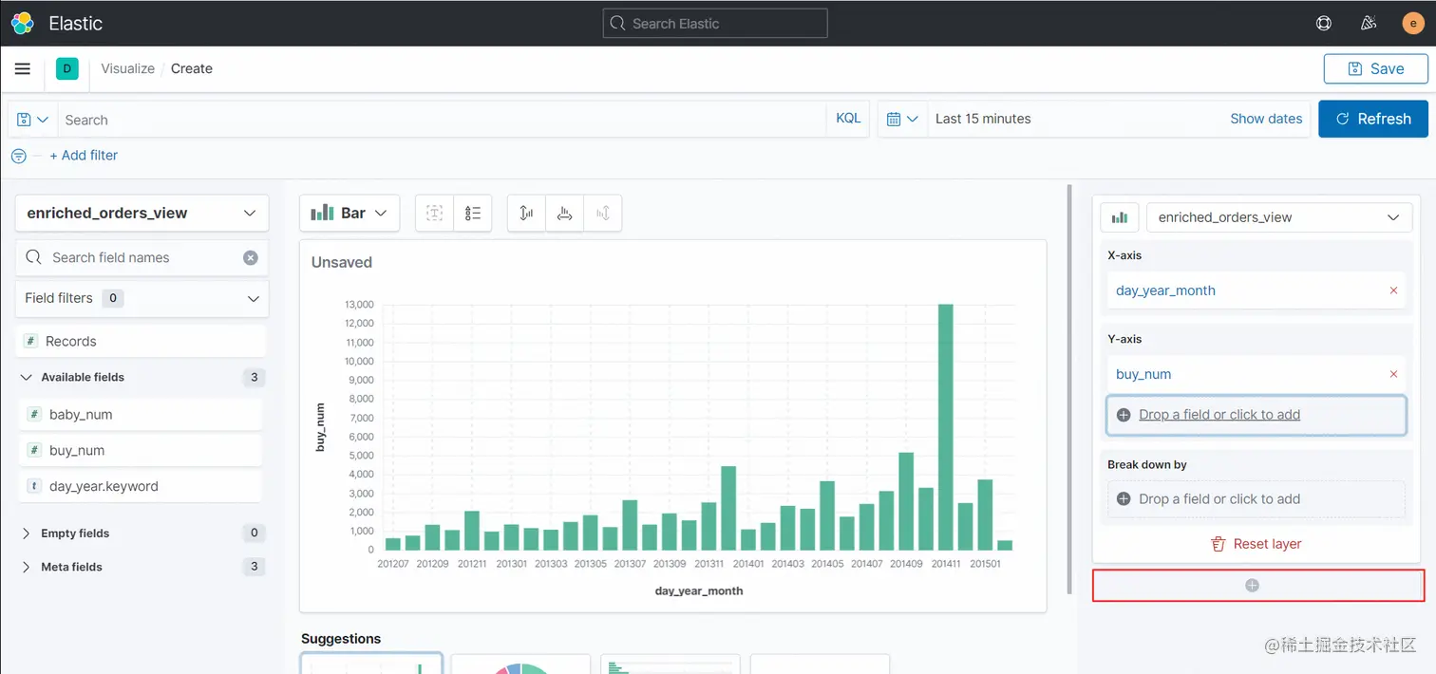Collapse the Available fields section
1436x674 pixels.
(27, 377)
